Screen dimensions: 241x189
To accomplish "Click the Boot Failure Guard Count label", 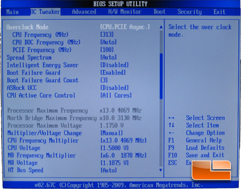I will pyautogui.click(x=43, y=80).
